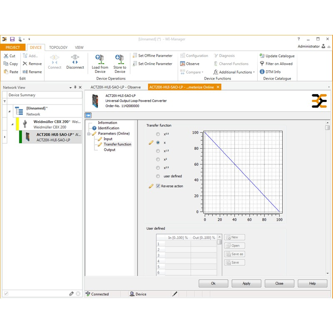The image size is (333, 333).
Task: Open quick access toolbar customize dropdown
Action: [x=29, y=39]
